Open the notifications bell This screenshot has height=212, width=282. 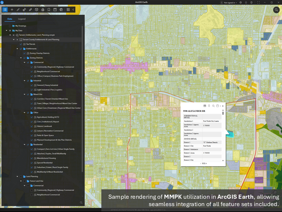tap(246, 3)
